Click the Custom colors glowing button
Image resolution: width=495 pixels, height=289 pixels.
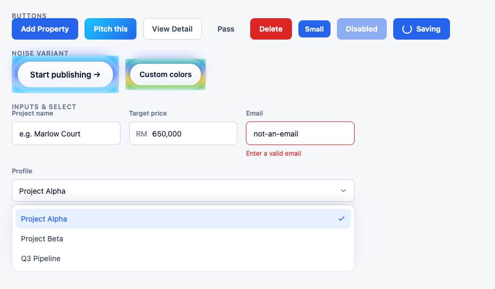pos(166,74)
